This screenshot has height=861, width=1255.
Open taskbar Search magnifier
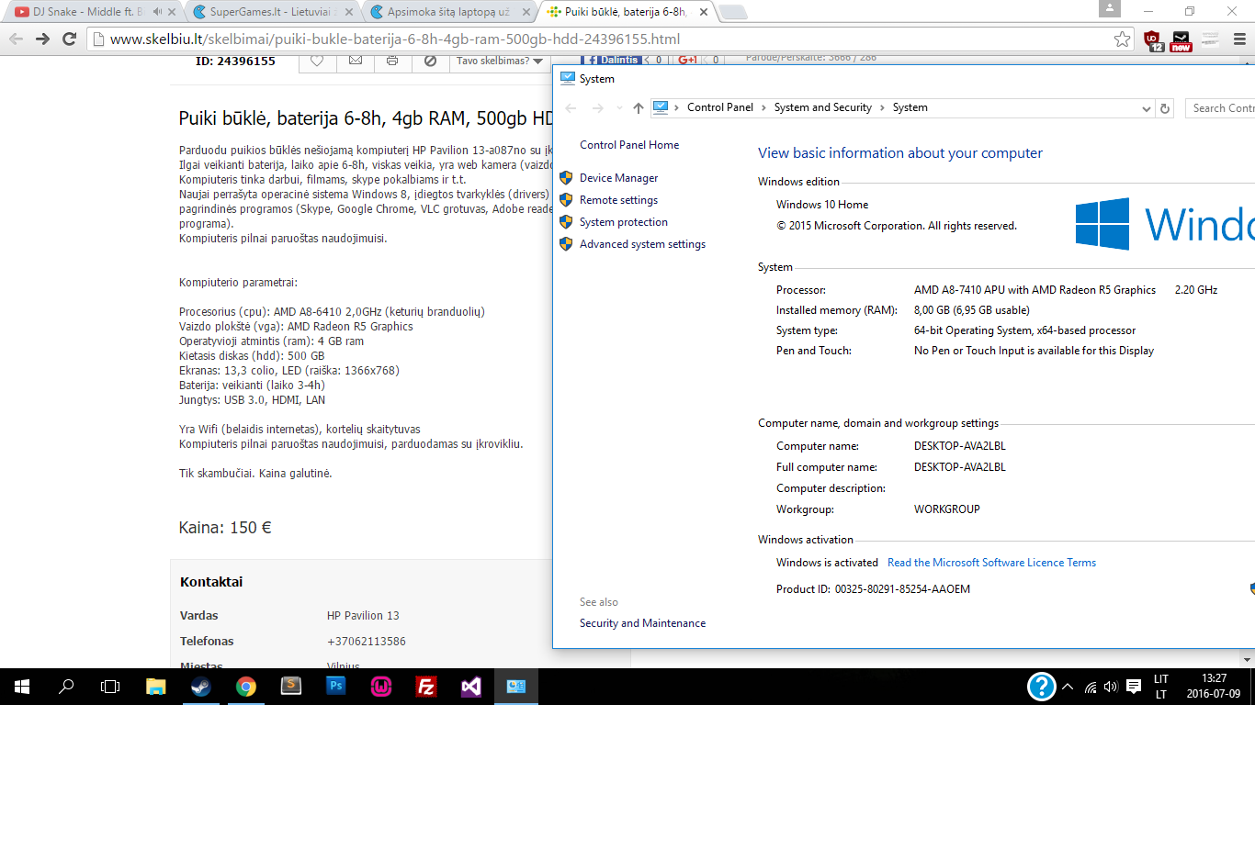66,687
